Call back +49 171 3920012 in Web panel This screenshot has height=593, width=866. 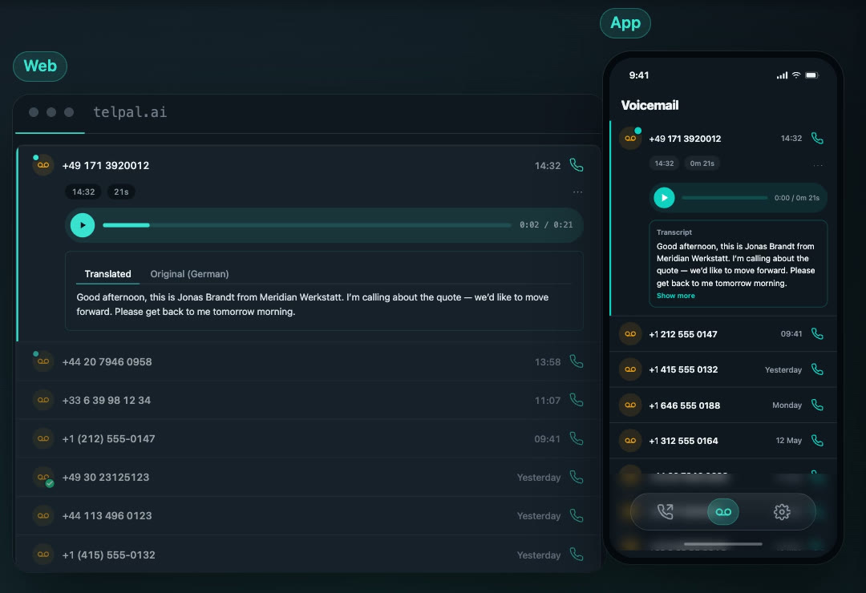coord(576,165)
